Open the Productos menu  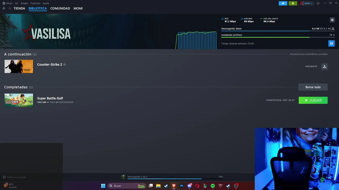35,3
